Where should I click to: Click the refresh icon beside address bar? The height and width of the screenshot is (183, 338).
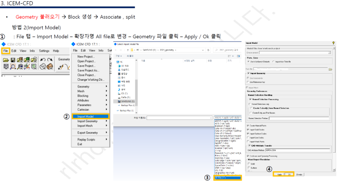click(208, 50)
